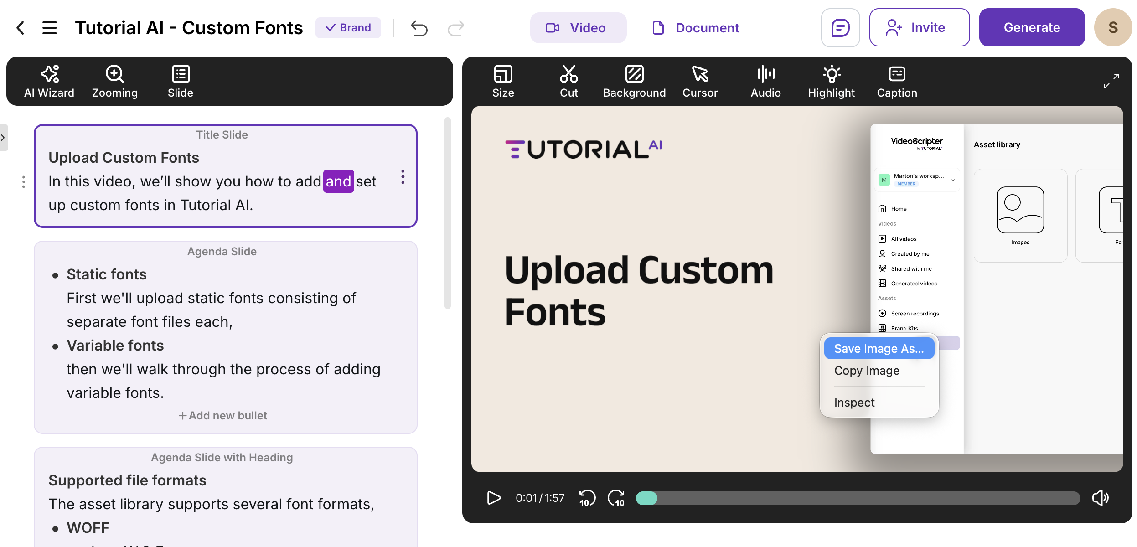This screenshot has height=547, width=1137.
Task: Mute the video volume
Action: click(1100, 498)
